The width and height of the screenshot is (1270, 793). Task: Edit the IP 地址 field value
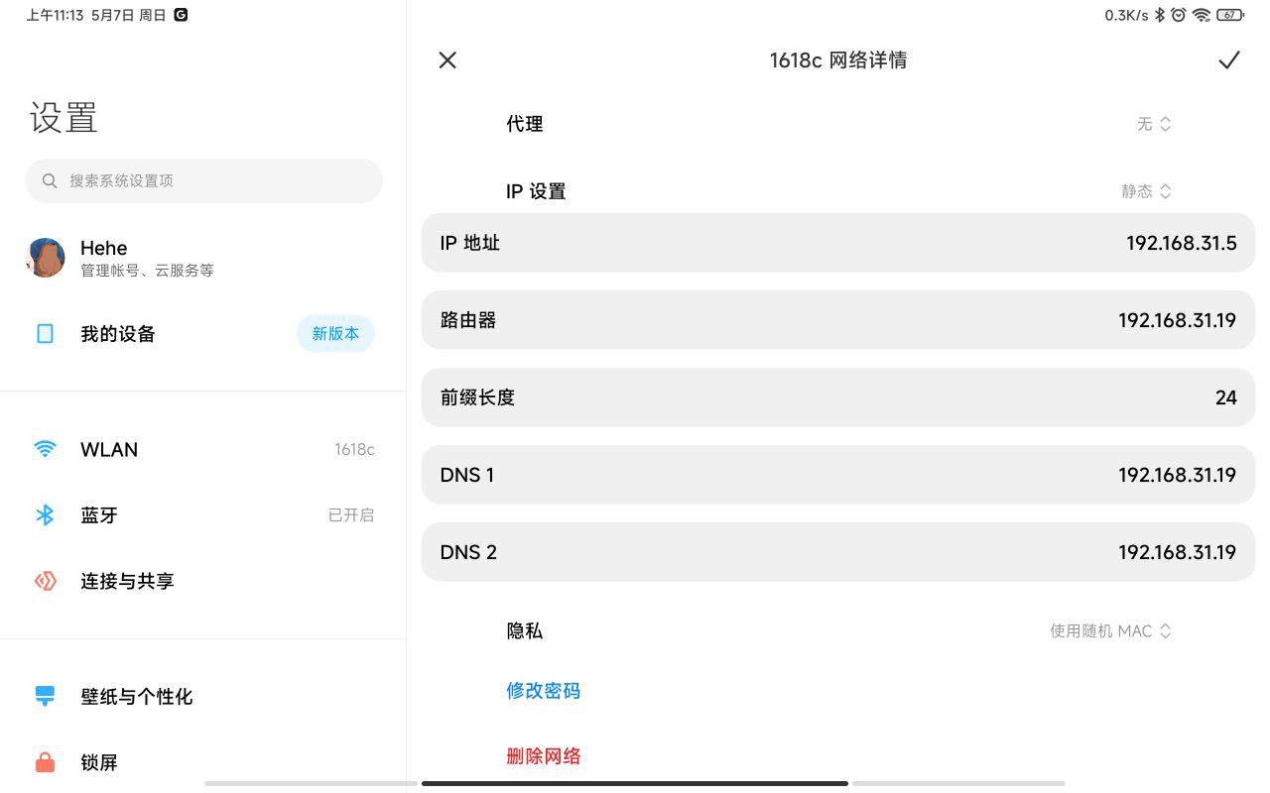[x=1181, y=243]
